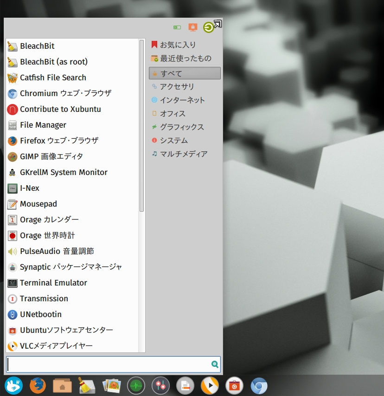Select the お気に入り category
This screenshot has width=384, height=396.
tap(178, 45)
